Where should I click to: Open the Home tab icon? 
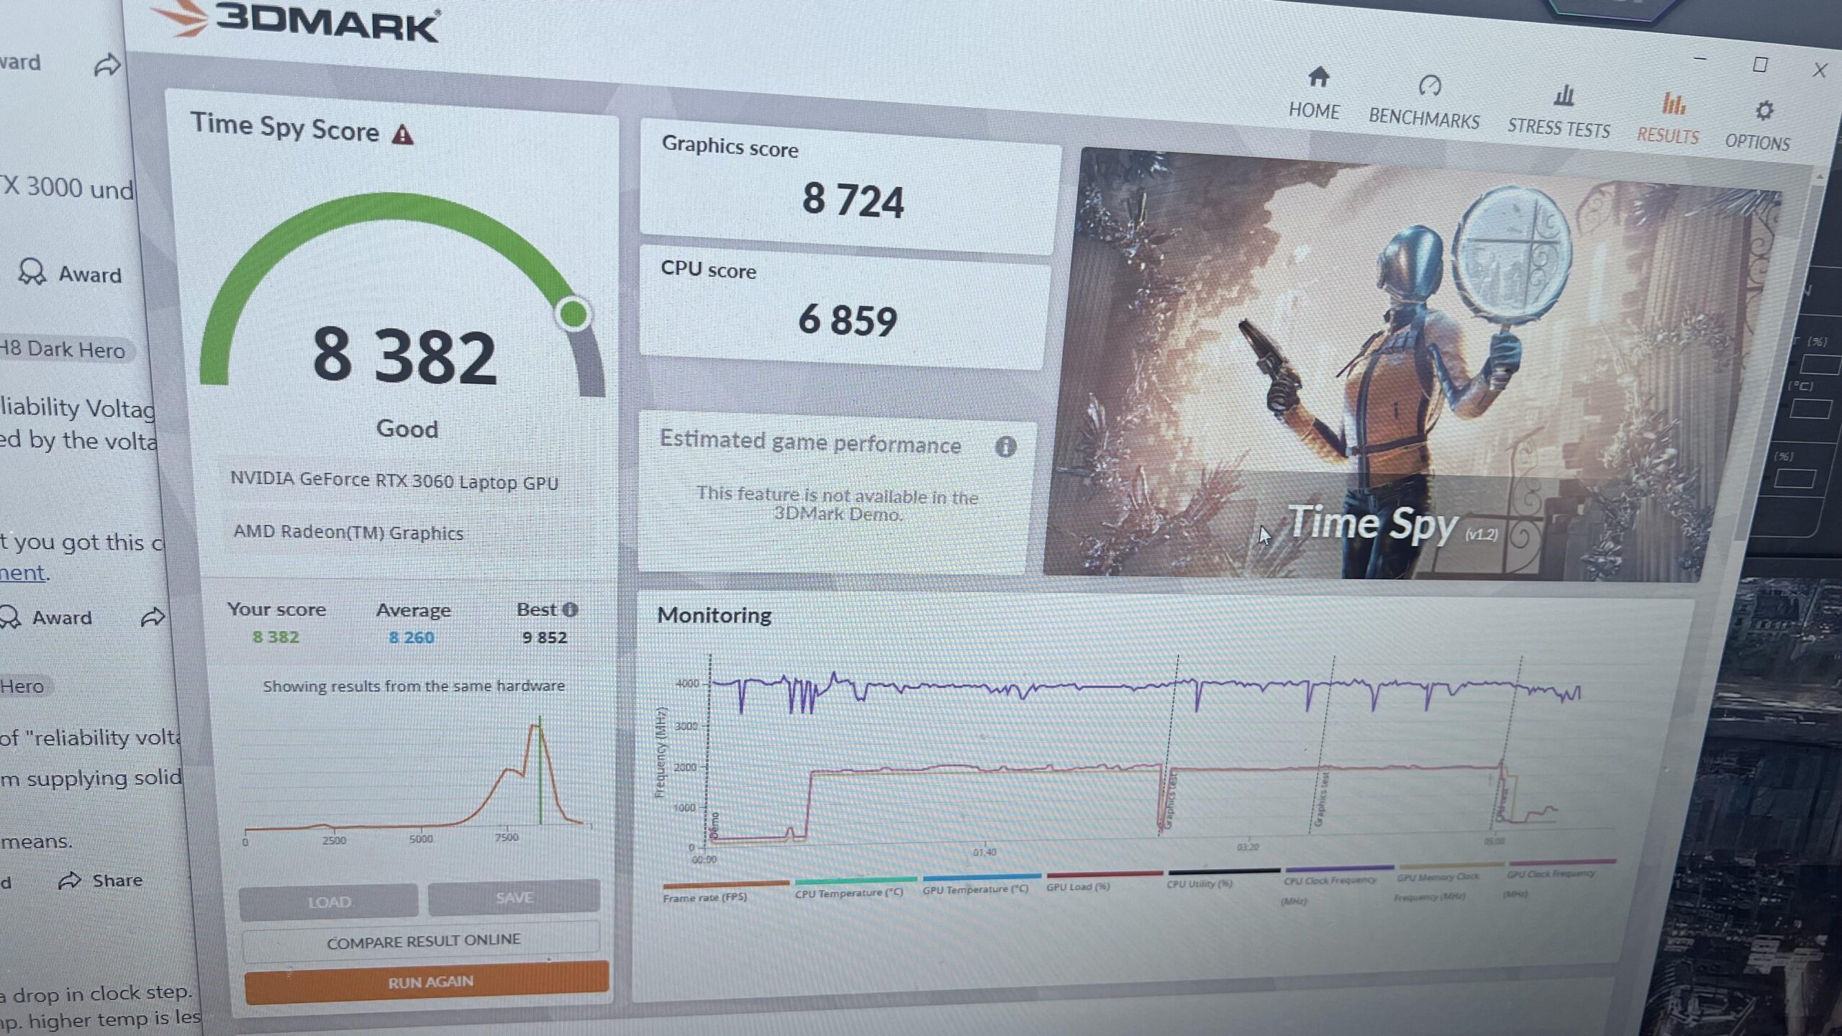[x=1317, y=76]
